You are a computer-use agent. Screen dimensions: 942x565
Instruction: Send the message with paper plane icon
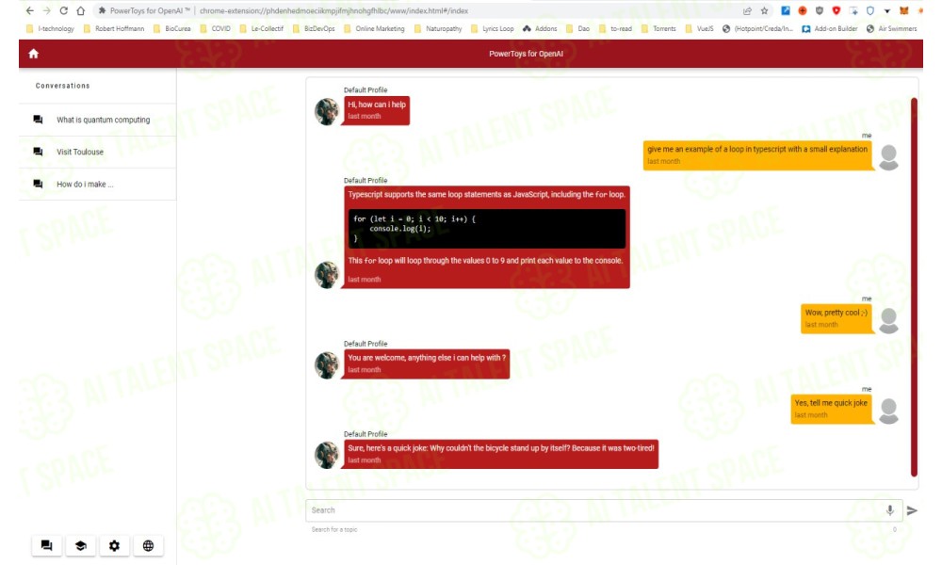(x=912, y=510)
